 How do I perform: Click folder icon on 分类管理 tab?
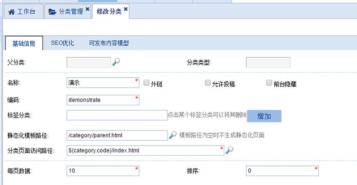pyautogui.click(x=52, y=12)
